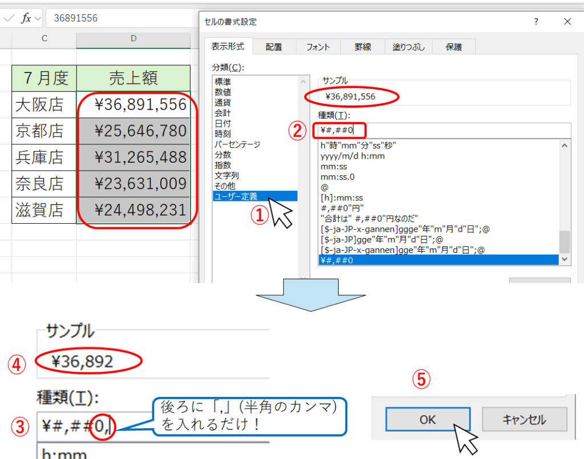Select ユーザー定義 in the category list
Image resolution: width=584 pixels, height=459 pixels.
click(x=235, y=196)
